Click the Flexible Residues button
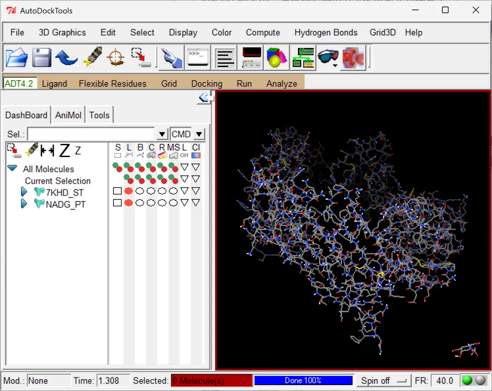The height and width of the screenshot is (391, 492). tap(113, 84)
